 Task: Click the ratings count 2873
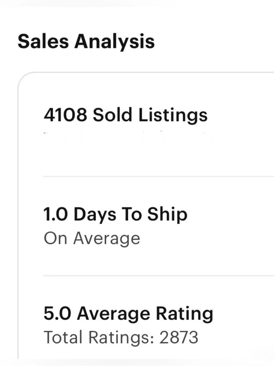179,337
